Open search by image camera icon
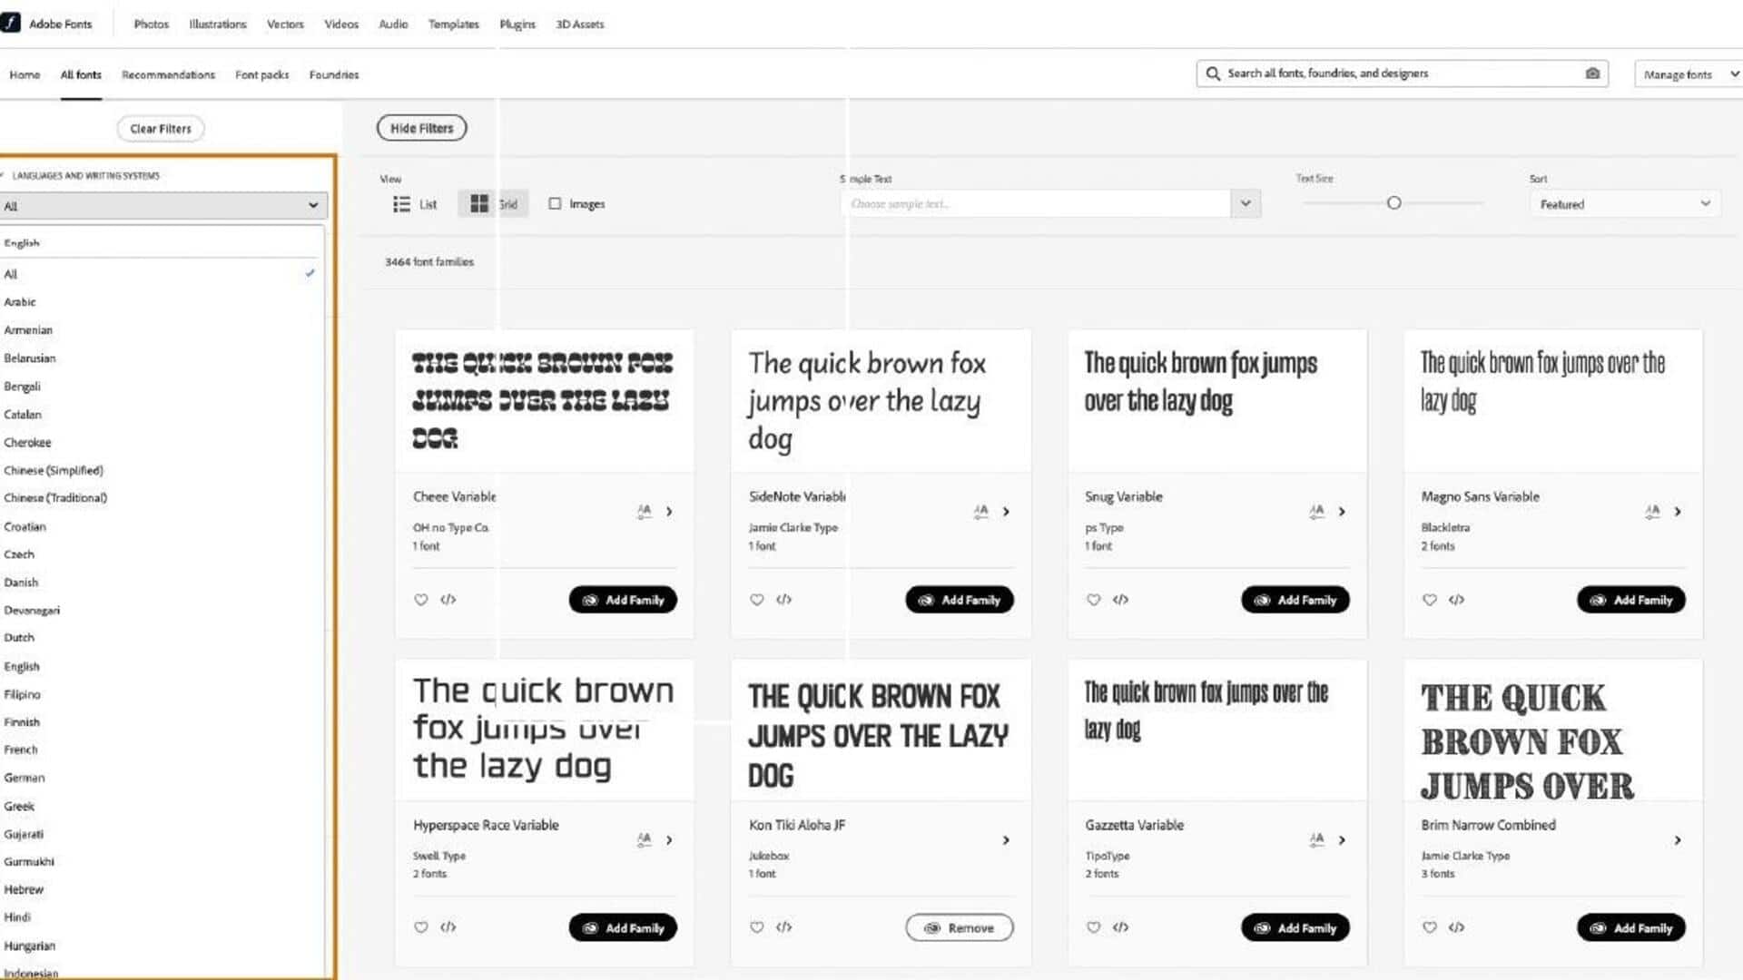 (1592, 73)
